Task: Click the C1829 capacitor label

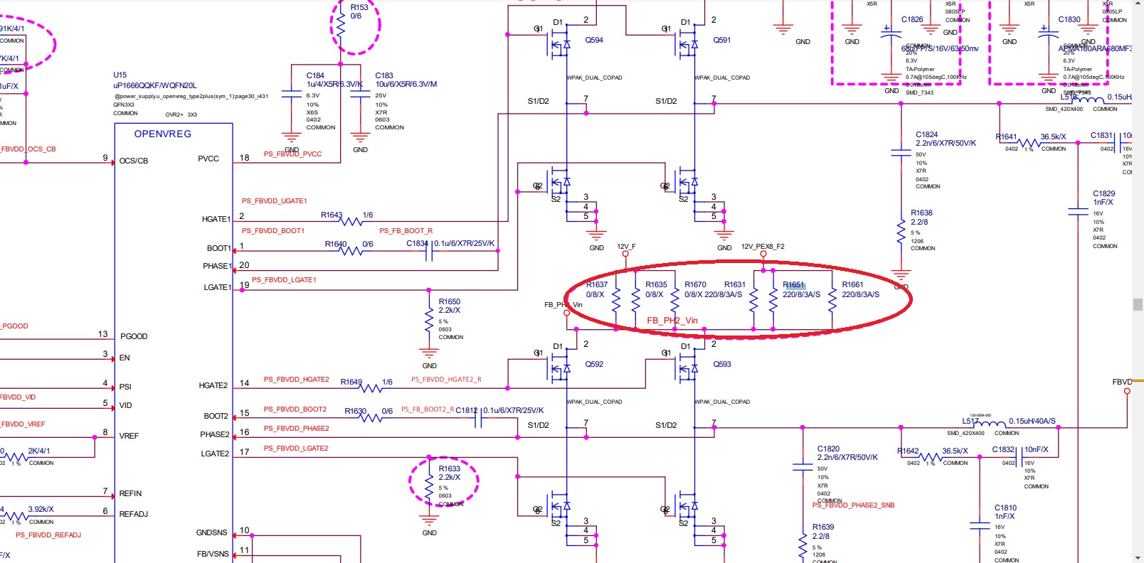Action: (x=1103, y=193)
